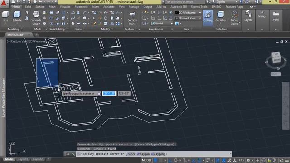Choose the WPolygon option in command line
This screenshot has width=290, height=163.
tap(143, 154)
